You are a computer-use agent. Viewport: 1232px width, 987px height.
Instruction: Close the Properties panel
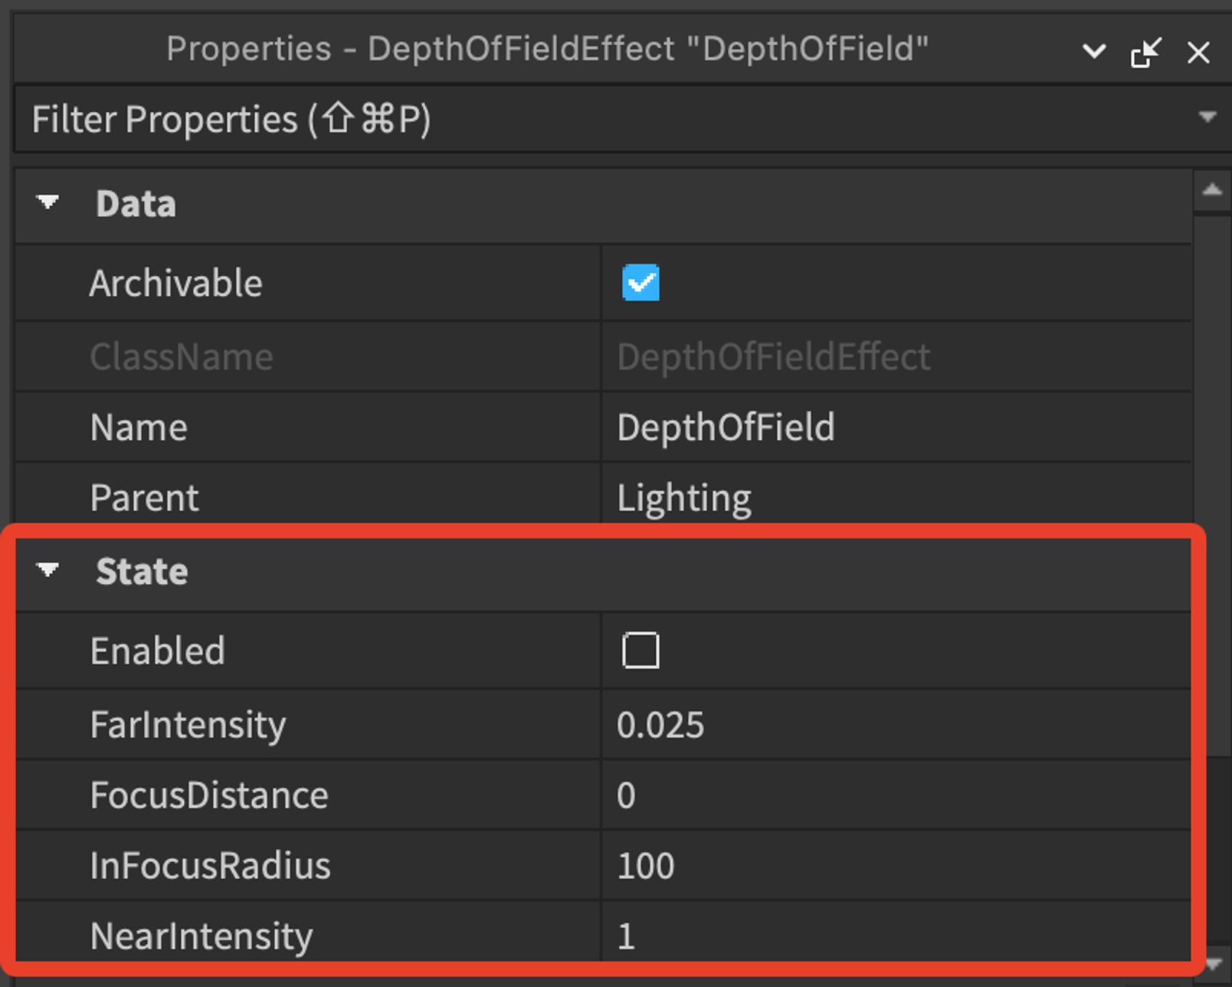(1198, 53)
